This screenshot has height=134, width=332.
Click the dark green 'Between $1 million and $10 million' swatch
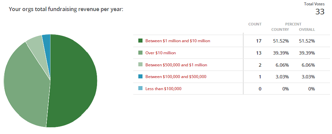coord(140,41)
